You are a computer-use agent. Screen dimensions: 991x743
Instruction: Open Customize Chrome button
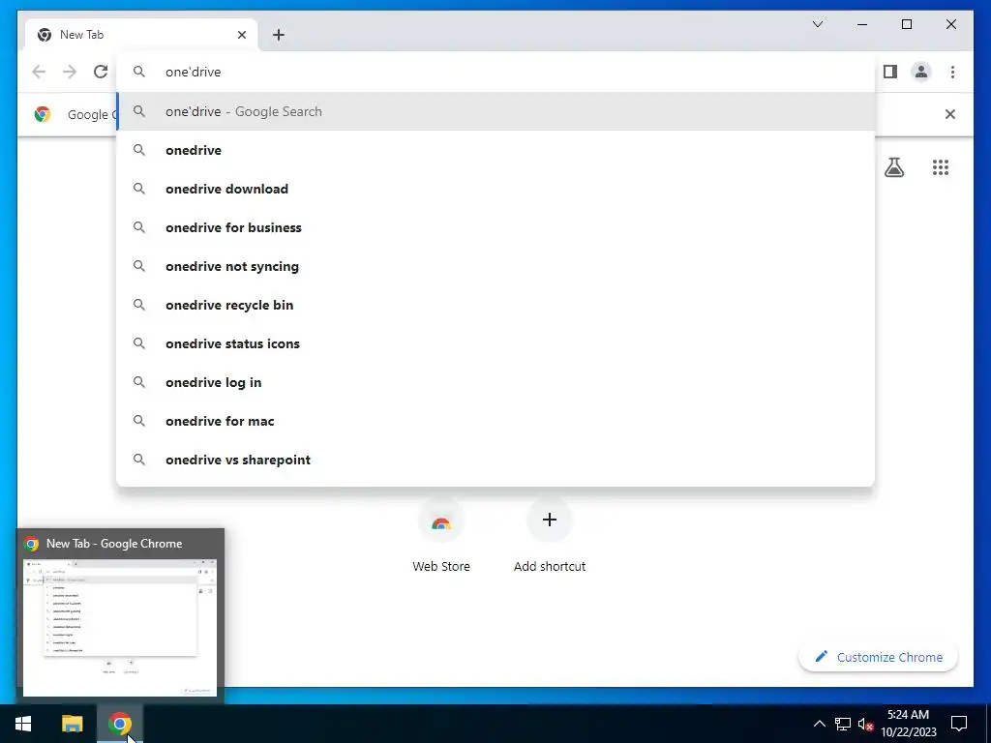tap(879, 657)
